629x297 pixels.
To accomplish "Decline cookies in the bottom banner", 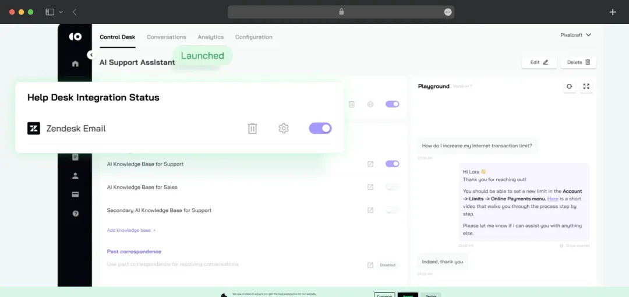I will [x=431, y=295].
